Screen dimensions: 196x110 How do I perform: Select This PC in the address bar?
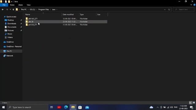pos(24,9)
